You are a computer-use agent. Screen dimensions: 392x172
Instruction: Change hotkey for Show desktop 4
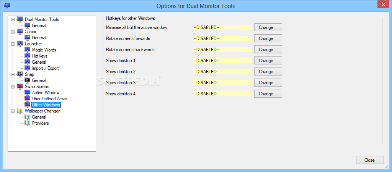pos(268,94)
